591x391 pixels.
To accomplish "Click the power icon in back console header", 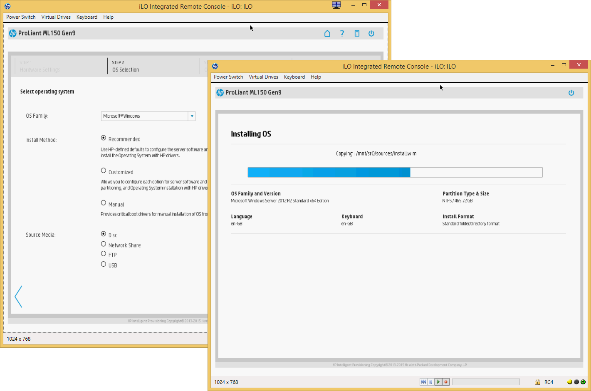I will 371,33.
